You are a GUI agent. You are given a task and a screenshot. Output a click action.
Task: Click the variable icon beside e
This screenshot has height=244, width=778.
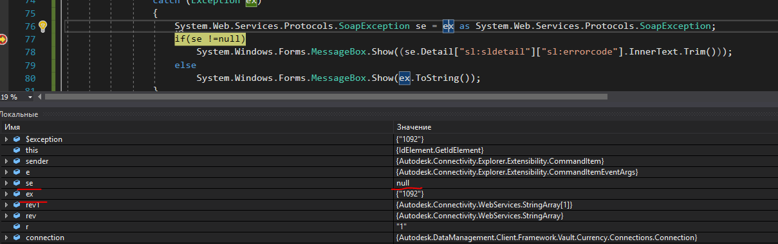click(17, 171)
